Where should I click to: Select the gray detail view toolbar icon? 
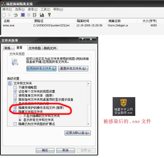(x=29, y=15)
